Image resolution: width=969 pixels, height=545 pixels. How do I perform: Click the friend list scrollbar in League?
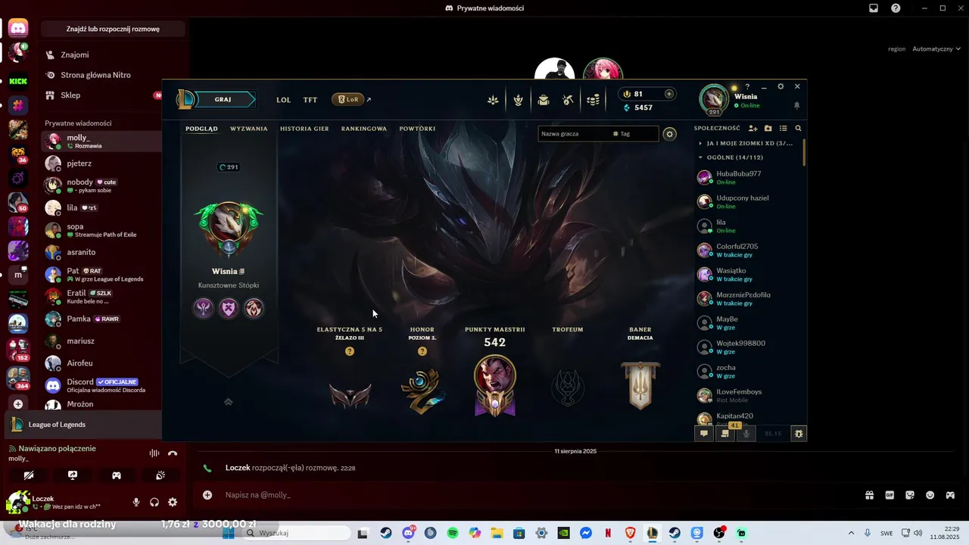(x=804, y=151)
